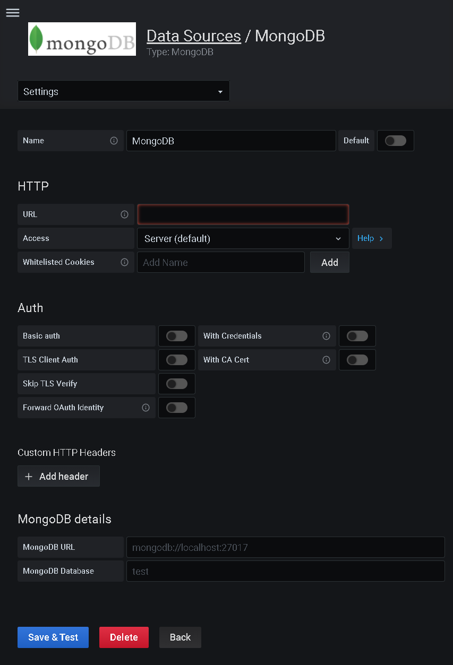
Task: Open the Access mode dropdown
Action: (243, 238)
